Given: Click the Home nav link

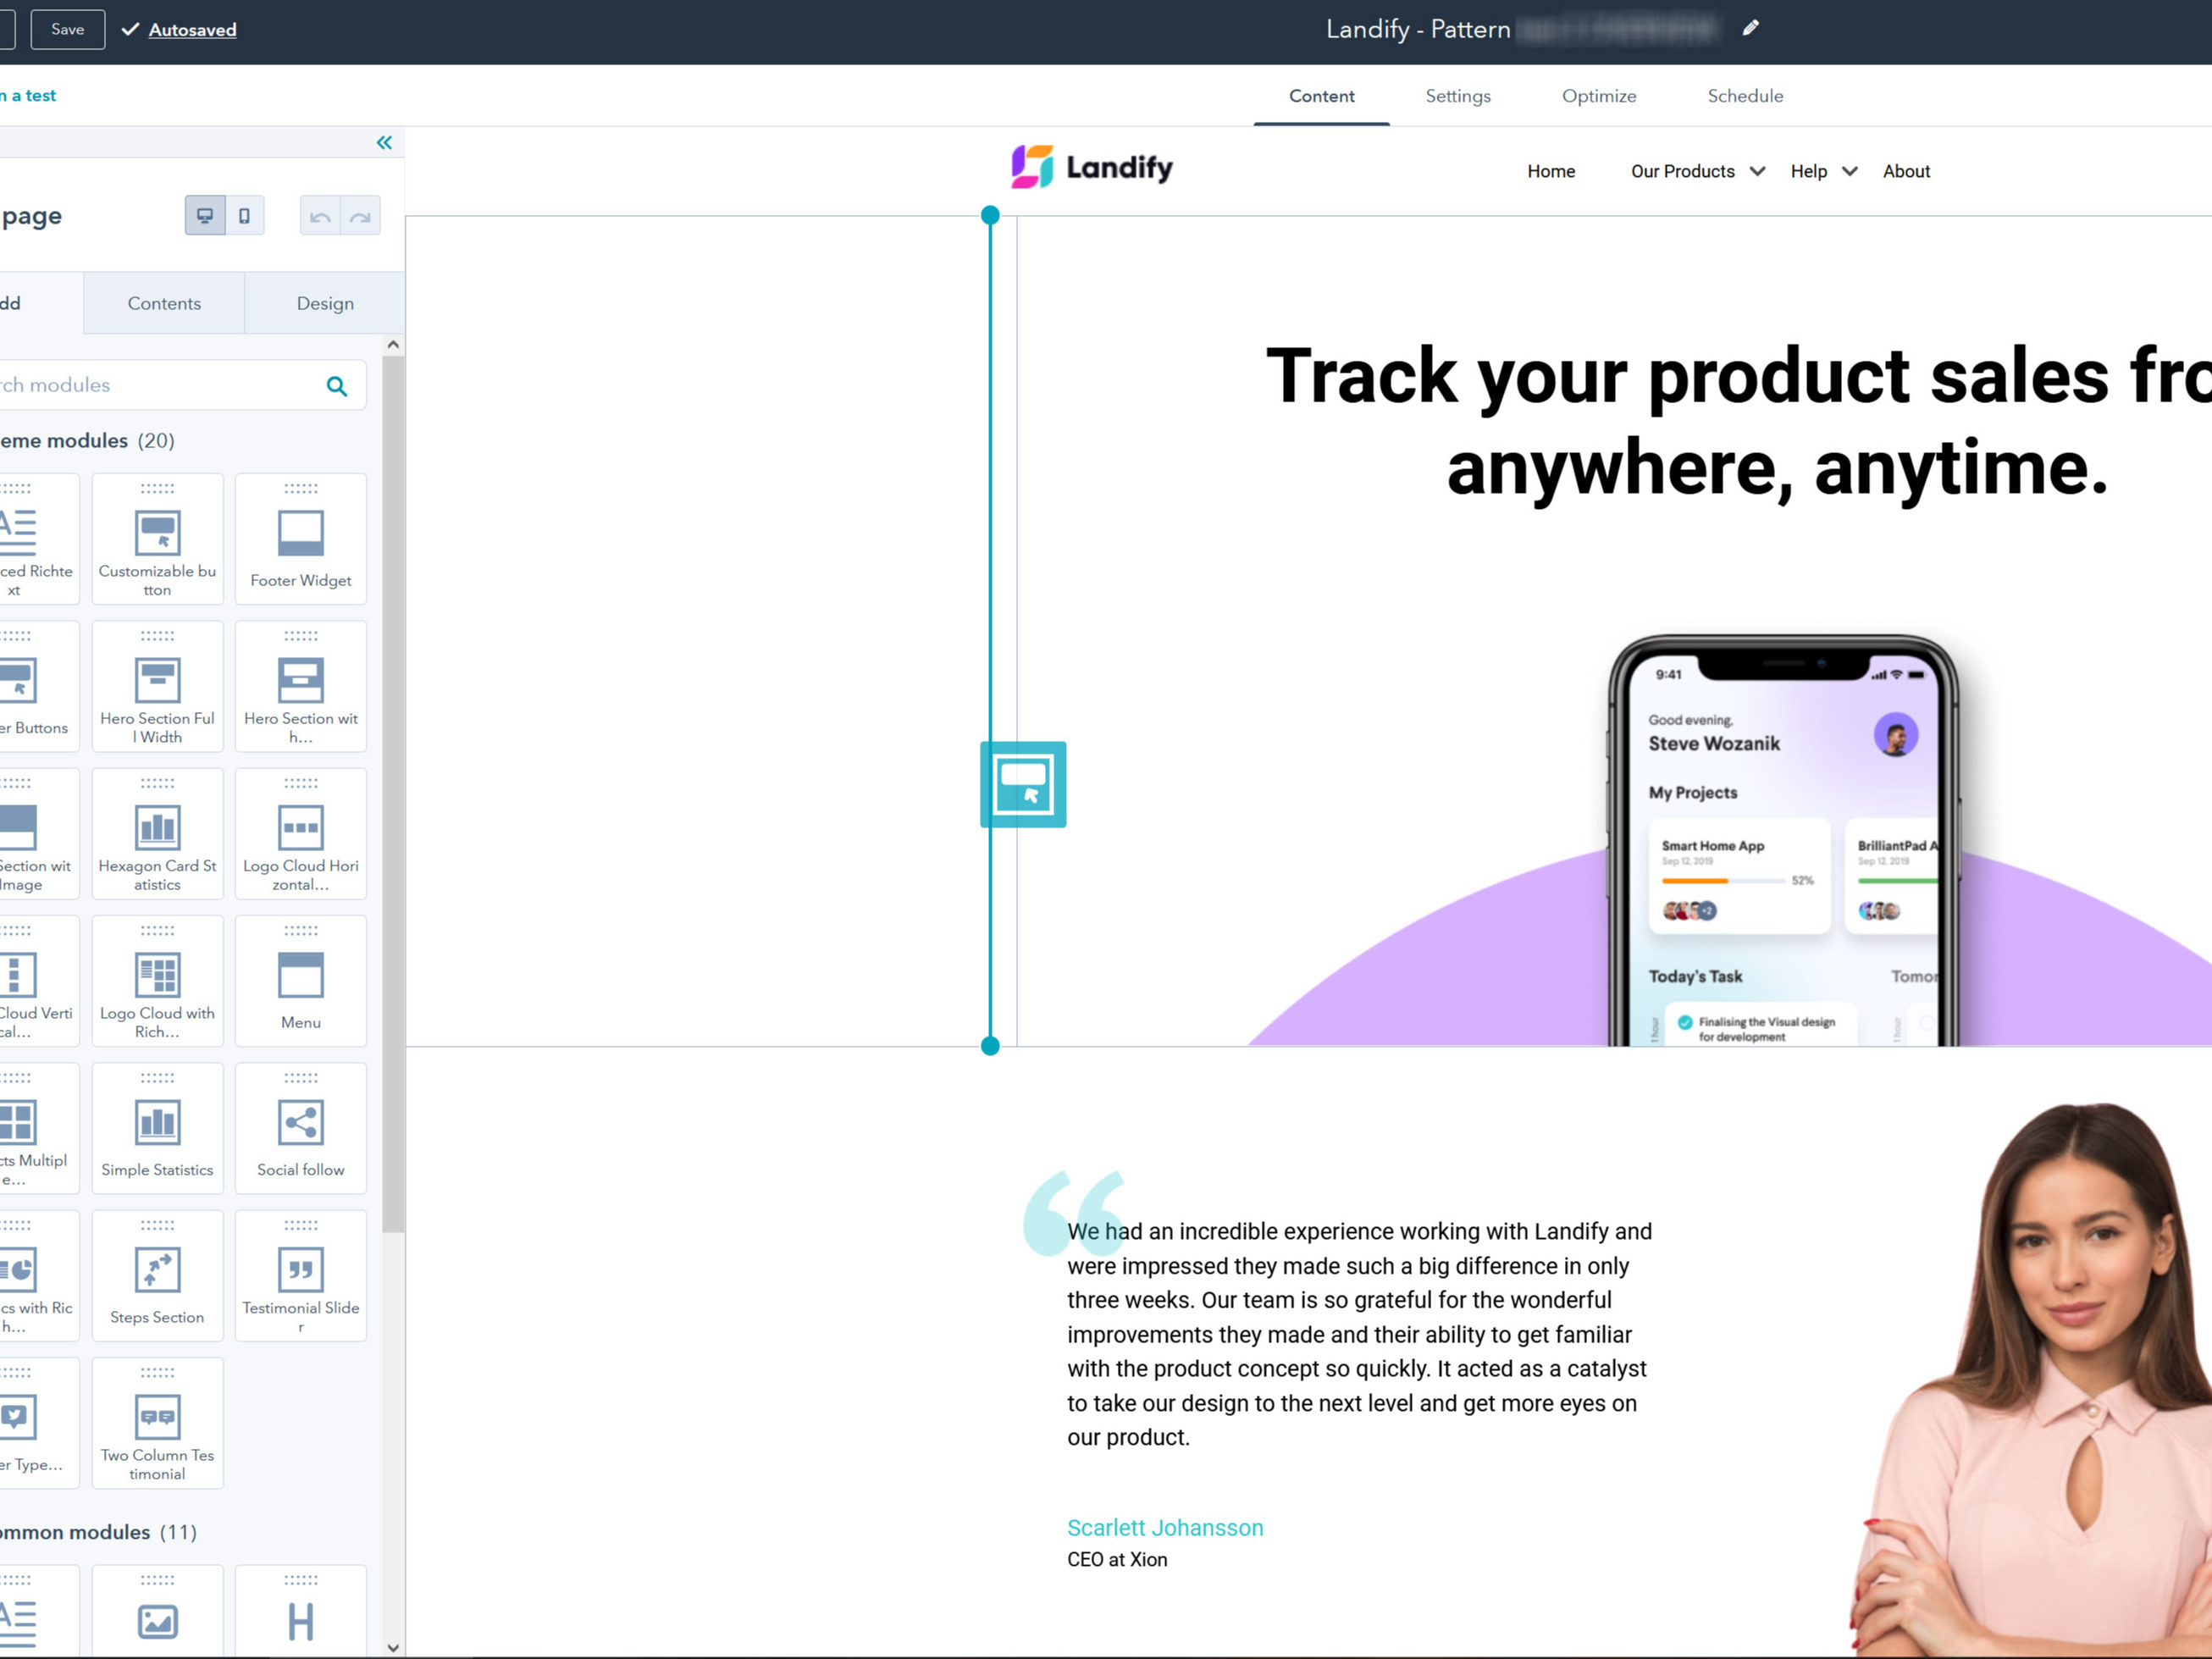Looking at the screenshot, I should point(1551,171).
